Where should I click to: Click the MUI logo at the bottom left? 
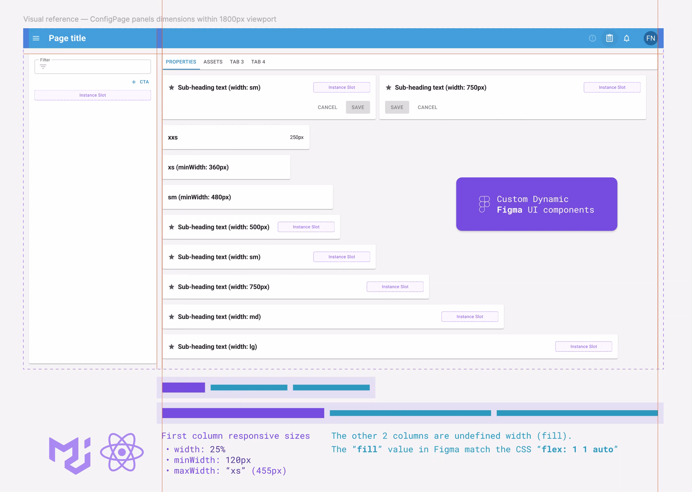tap(70, 456)
